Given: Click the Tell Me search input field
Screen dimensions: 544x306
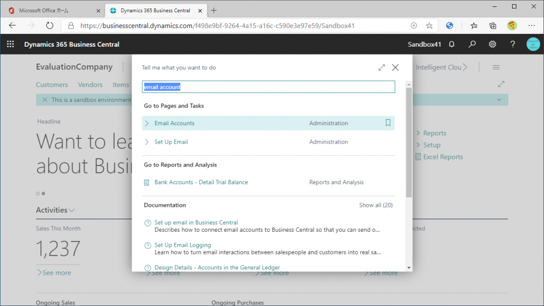Looking at the screenshot, I should coord(268,87).
